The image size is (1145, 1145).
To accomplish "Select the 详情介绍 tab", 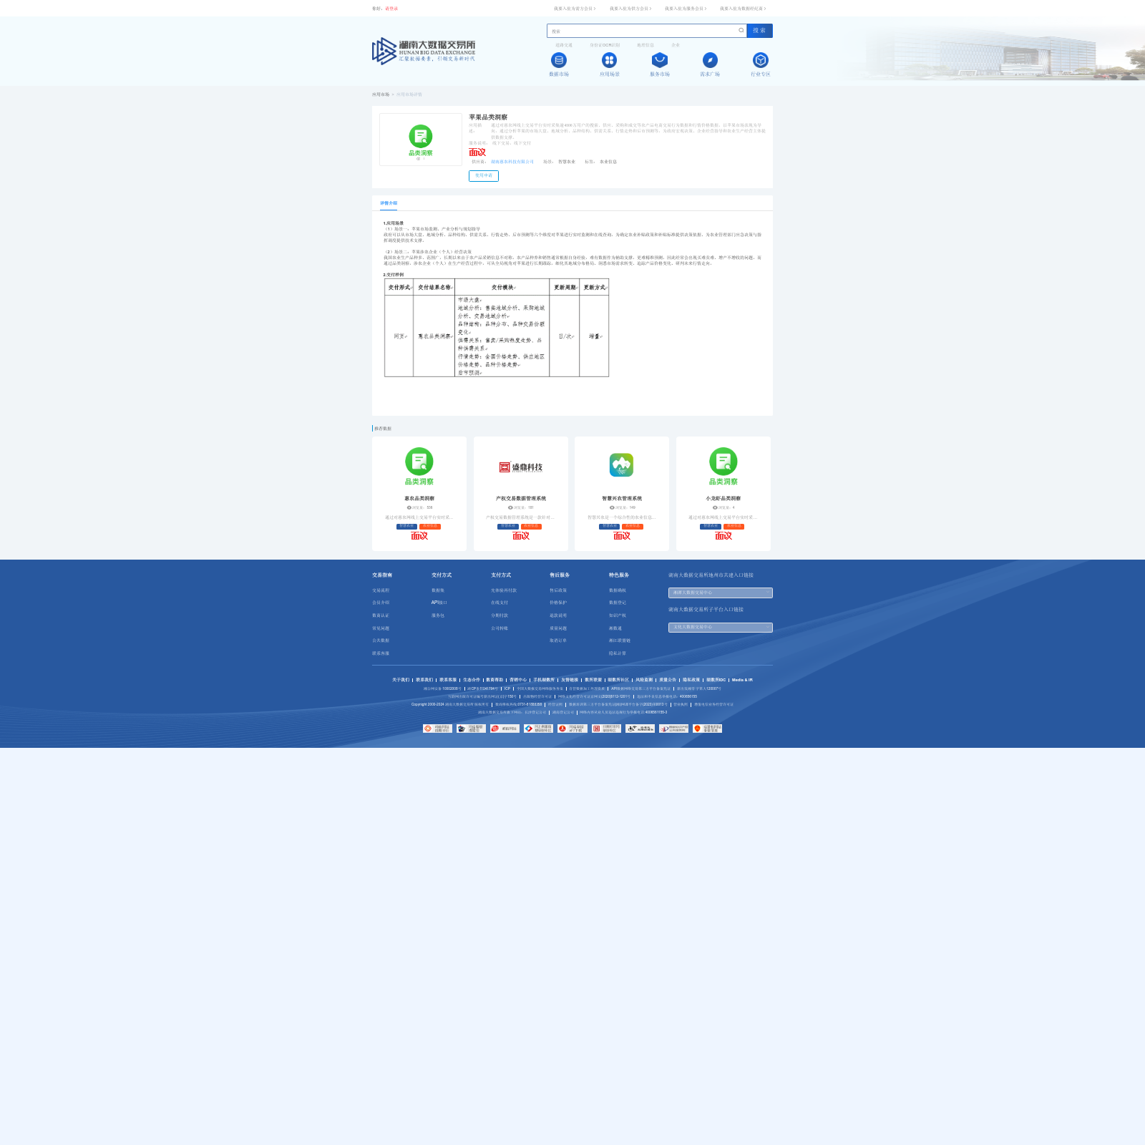I will [x=389, y=203].
